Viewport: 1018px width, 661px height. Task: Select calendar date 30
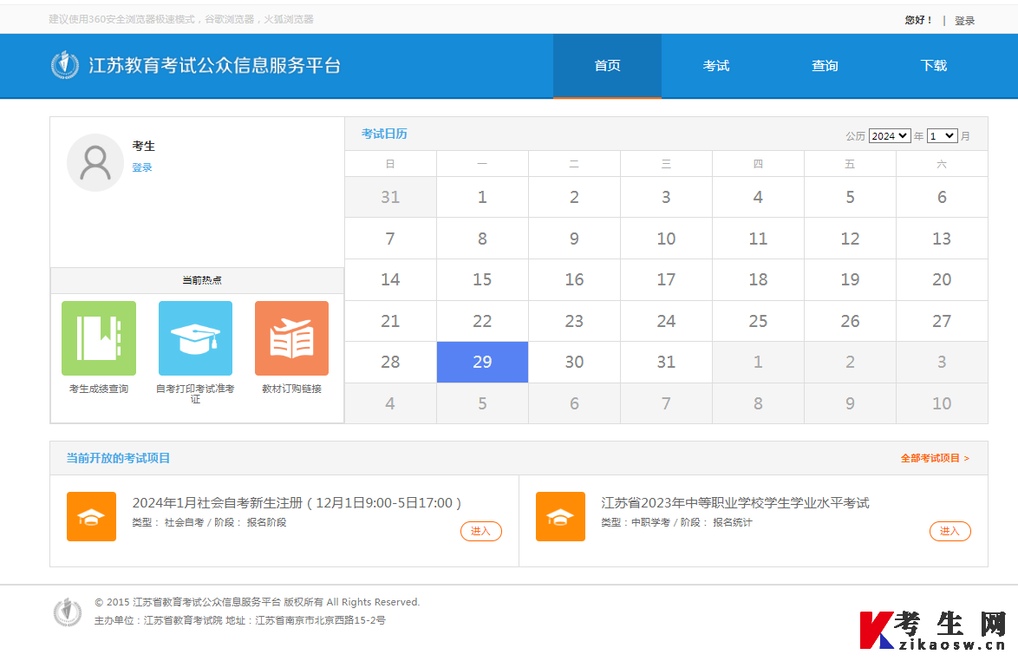pyautogui.click(x=574, y=362)
